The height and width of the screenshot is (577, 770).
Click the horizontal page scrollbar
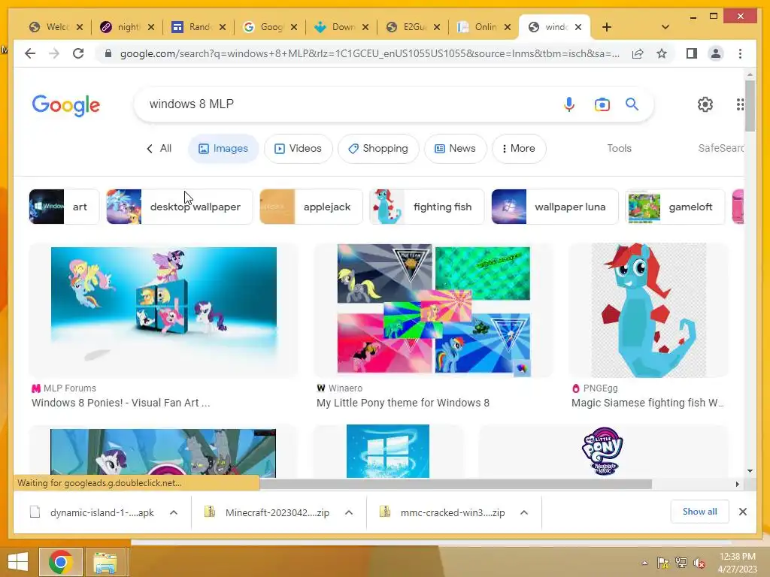pos(456,485)
